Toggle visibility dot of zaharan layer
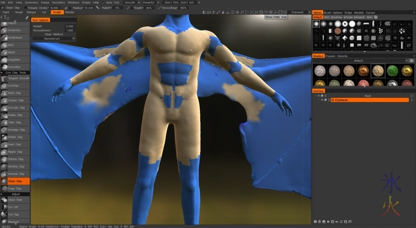Image resolution: width=416 pixels, height=228 pixels. tap(326, 100)
